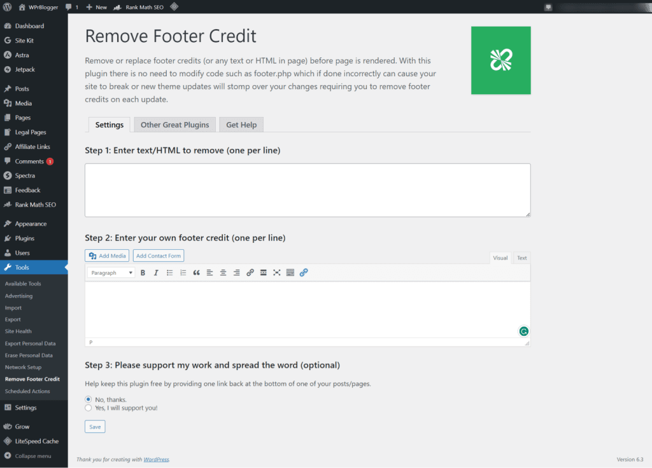Open Advertising submenu item
This screenshot has width=652, height=468.
(18, 296)
